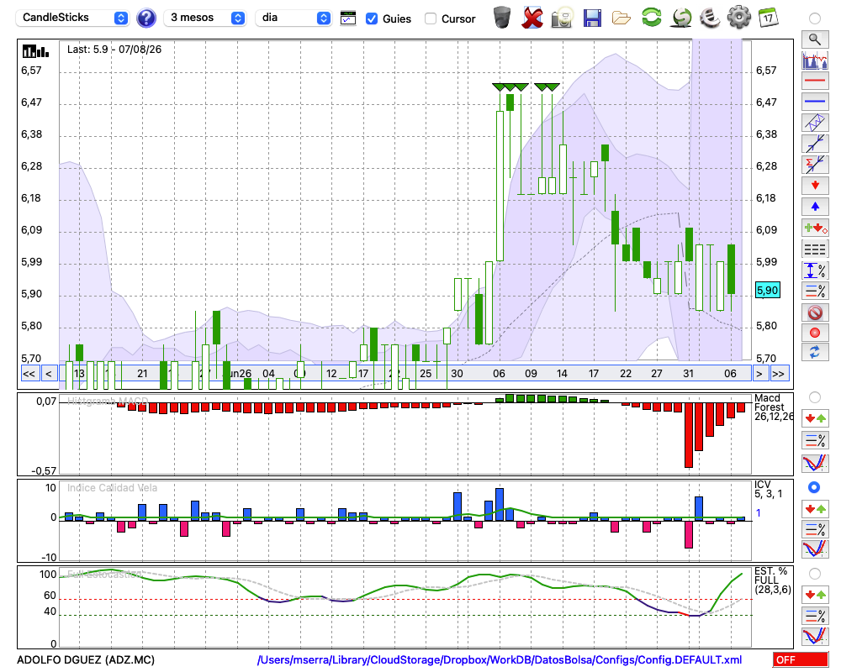The image size is (841, 672).
Task: Click Stochastic panel lines percent button
Action: click(815, 616)
